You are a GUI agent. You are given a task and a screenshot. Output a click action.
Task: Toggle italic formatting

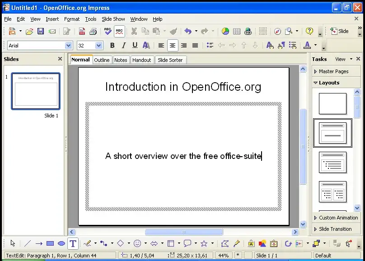(123, 45)
